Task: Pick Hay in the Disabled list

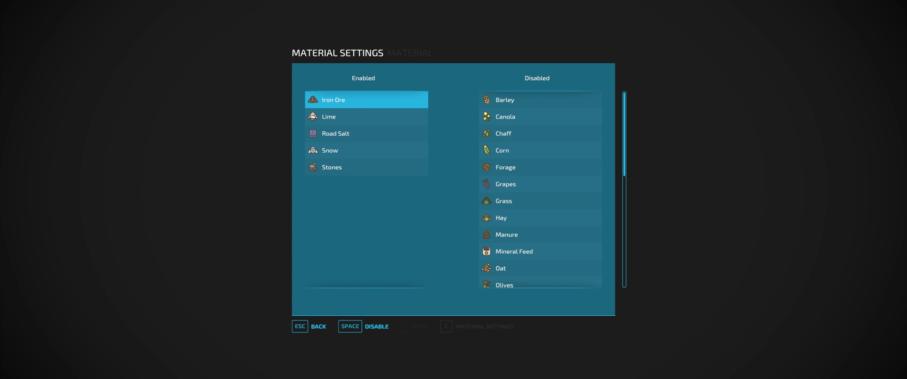Action: (x=540, y=218)
